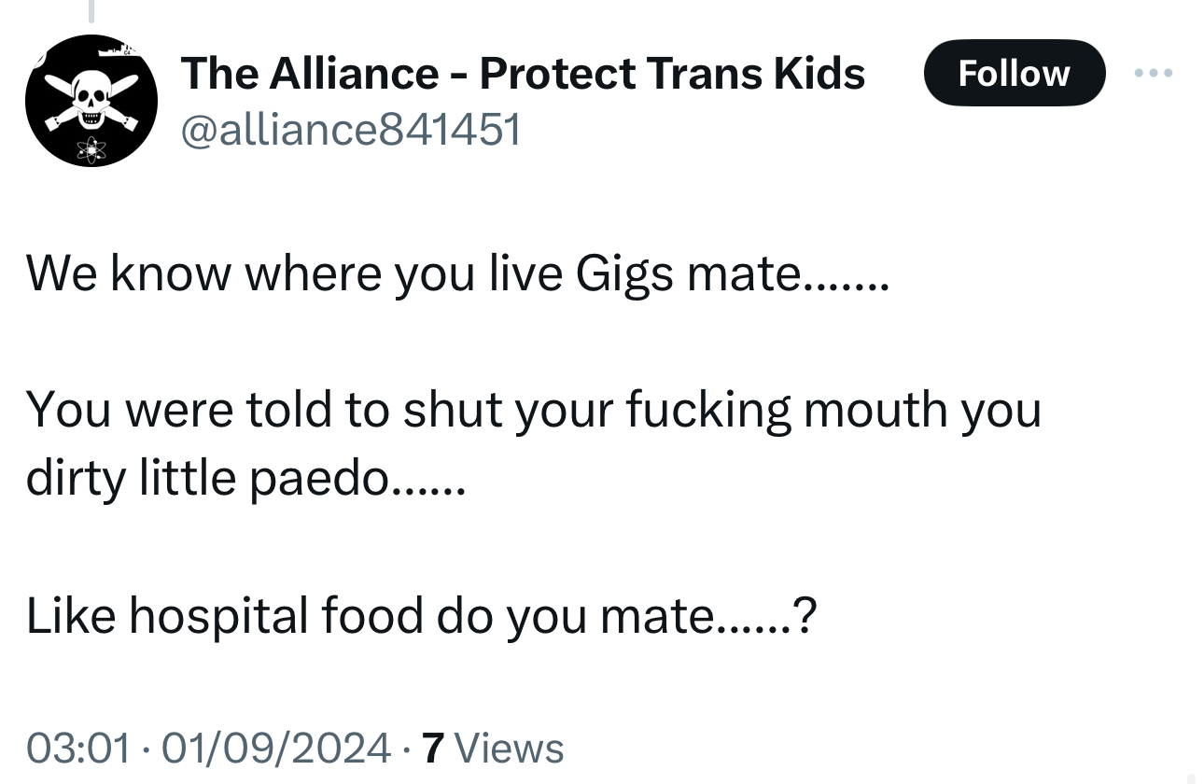Click the three-dot more options icon
The height and width of the screenshot is (784, 1204).
(1152, 72)
